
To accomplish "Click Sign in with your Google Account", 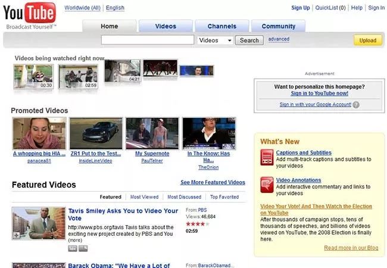I will tap(315, 104).
